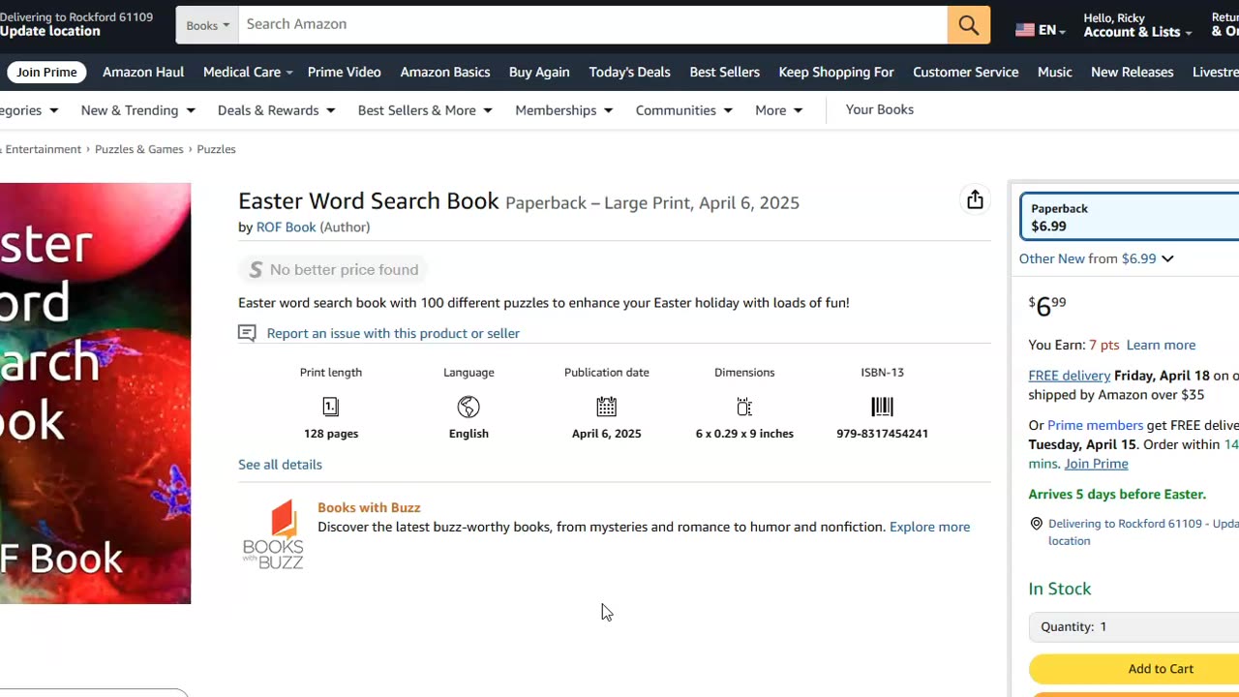1239x697 pixels.
Task: Open Buy Again page
Action: tap(539, 72)
